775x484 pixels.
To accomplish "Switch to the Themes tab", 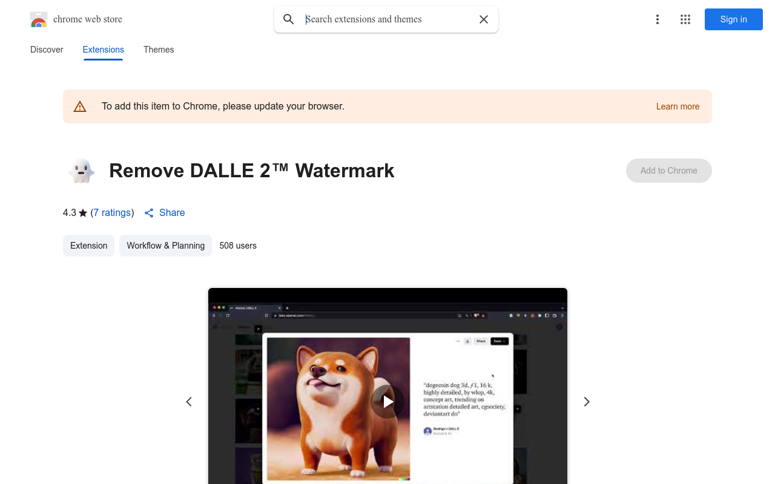I will [x=159, y=50].
